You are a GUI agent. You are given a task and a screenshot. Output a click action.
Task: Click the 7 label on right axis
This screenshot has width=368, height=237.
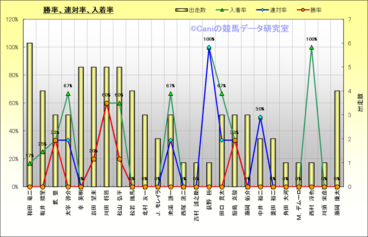click(348, 20)
